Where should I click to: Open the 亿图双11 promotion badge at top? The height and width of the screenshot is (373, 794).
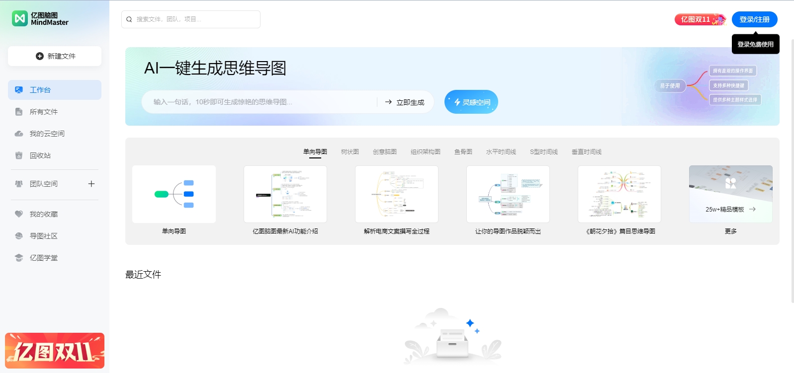point(700,19)
